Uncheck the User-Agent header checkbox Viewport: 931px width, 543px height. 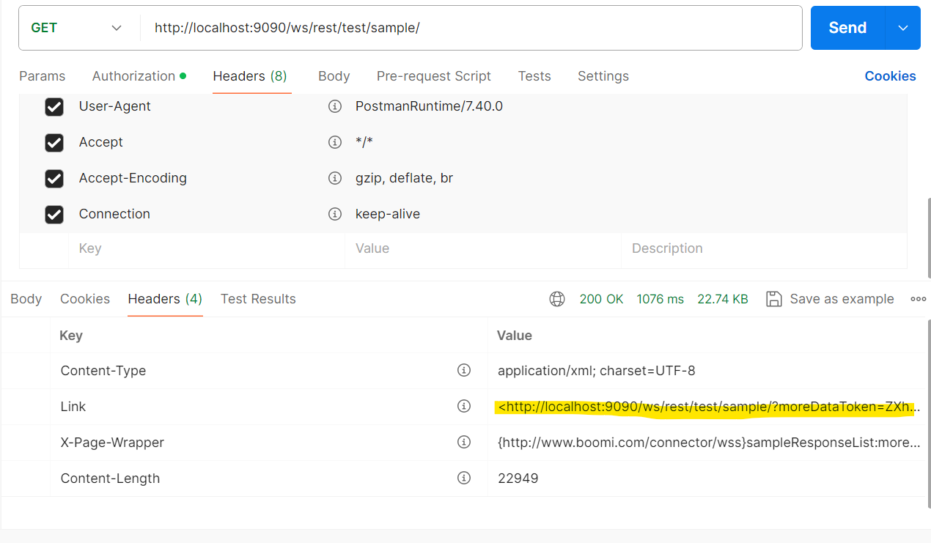[x=54, y=106]
